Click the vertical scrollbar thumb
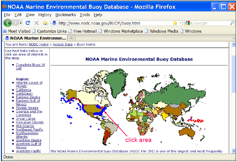The height and width of the screenshot is (162, 237). [234, 74]
